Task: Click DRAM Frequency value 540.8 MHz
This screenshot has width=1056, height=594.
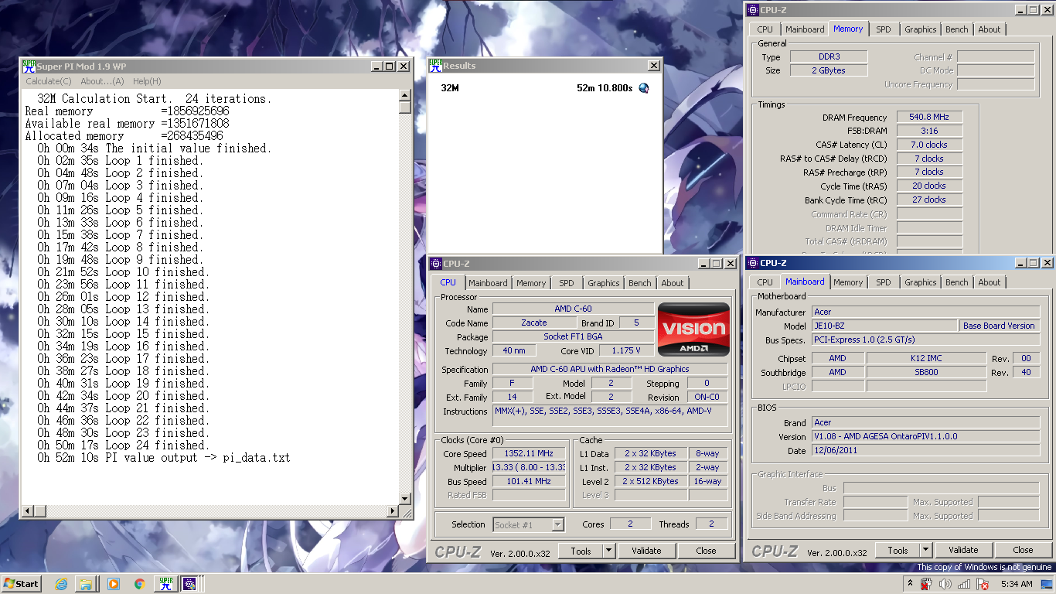Action: tap(929, 117)
